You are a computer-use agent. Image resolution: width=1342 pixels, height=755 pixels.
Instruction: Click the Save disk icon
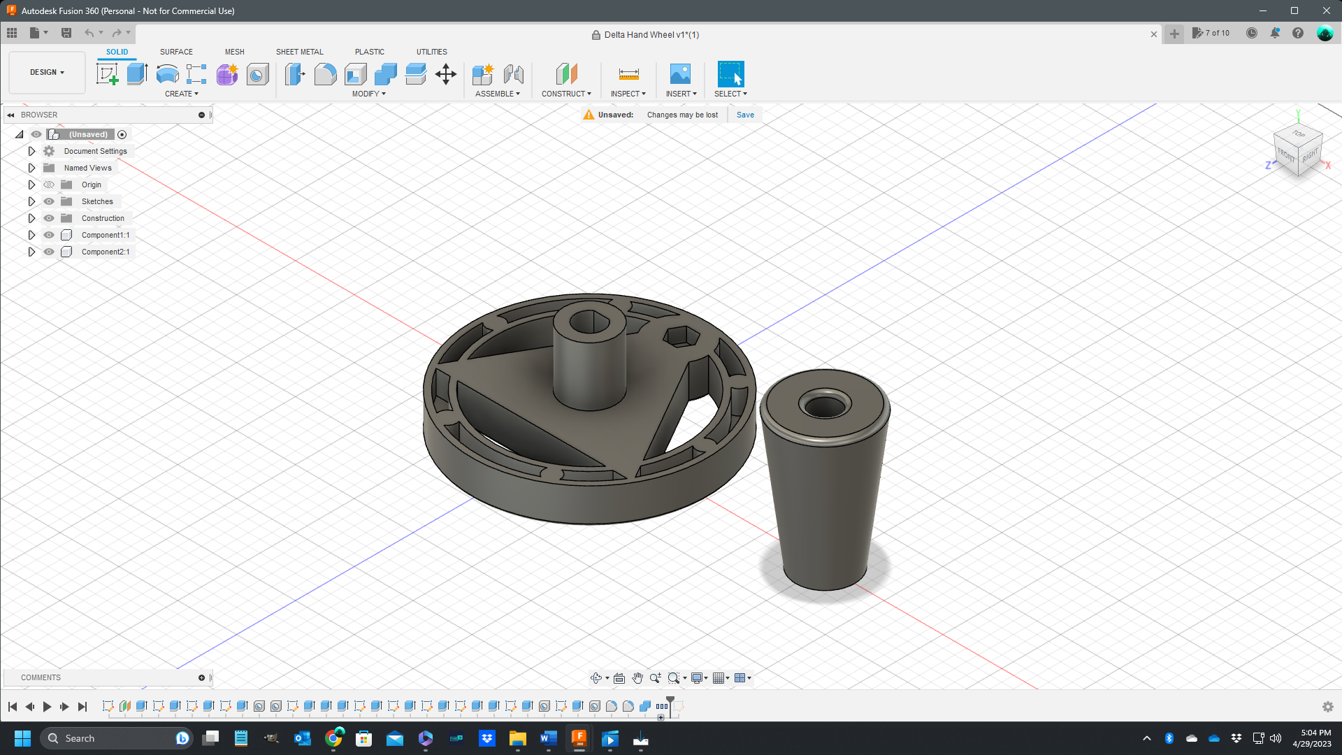66,33
